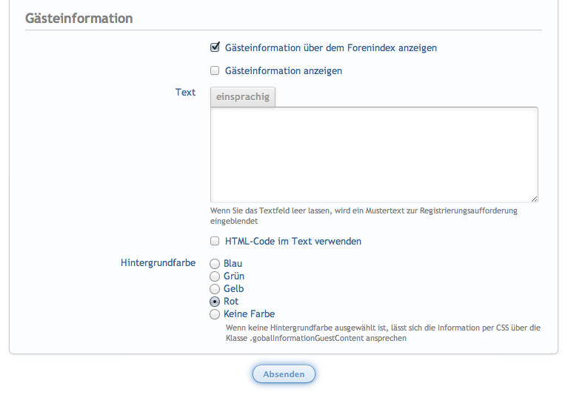Screen dimensions: 568x395
Task: Pick the Gelb radio option
Action: tap(215, 289)
